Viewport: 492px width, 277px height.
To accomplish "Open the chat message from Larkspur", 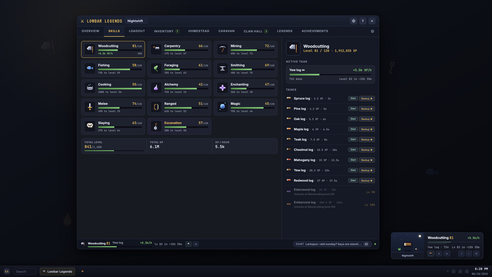I will [x=332, y=244].
